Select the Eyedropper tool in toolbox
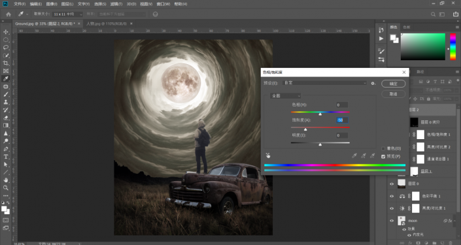Viewport: 461px width, 245px height. tap(6, 78)
